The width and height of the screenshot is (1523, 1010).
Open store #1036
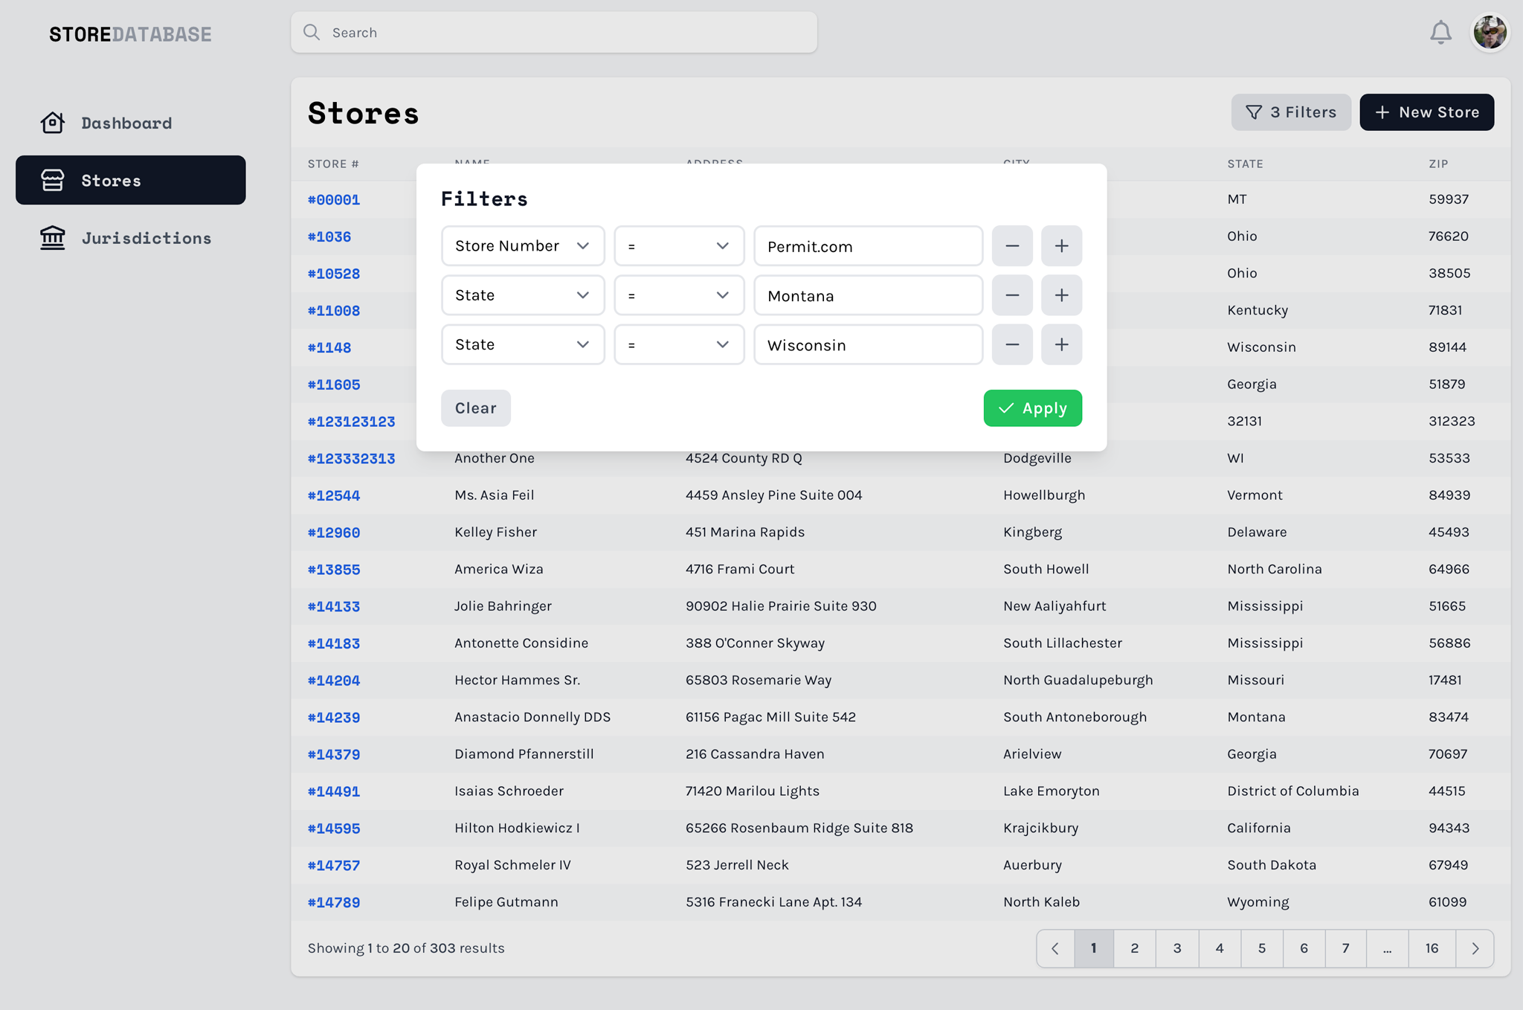pos(329,237)
